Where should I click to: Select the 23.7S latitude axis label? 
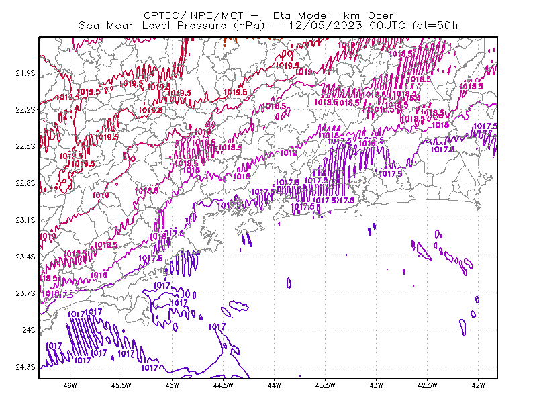[26, 293]
